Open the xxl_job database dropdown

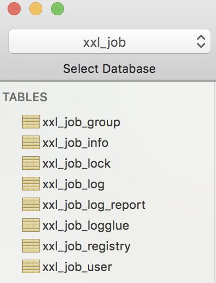110,41
